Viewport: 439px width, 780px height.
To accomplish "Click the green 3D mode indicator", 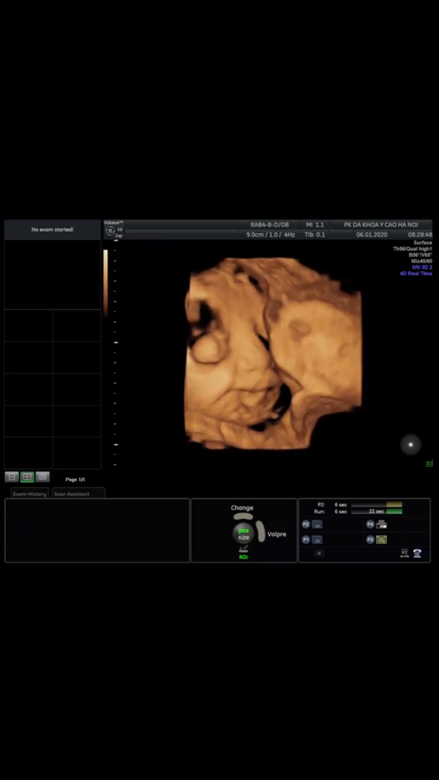I will click(429, 463).
